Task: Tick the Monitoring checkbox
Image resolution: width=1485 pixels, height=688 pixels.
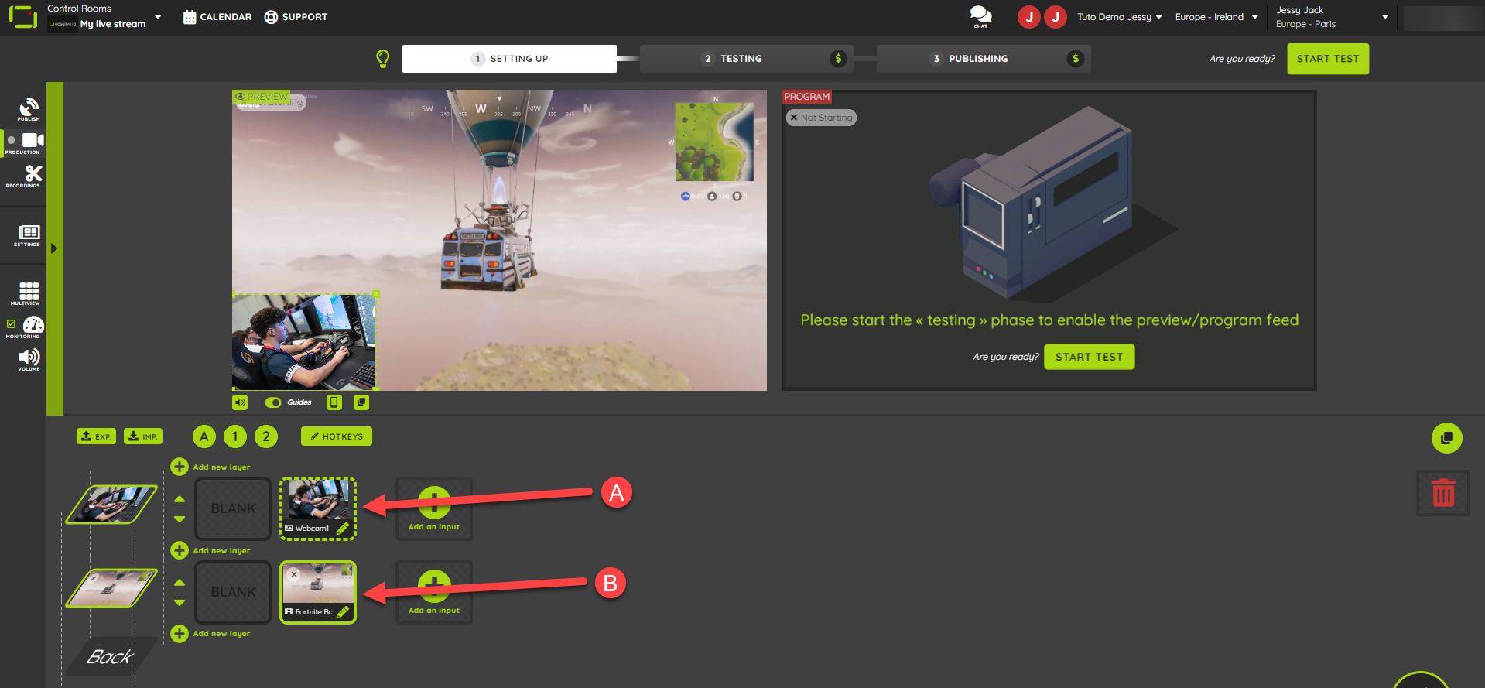Action: 11,323
